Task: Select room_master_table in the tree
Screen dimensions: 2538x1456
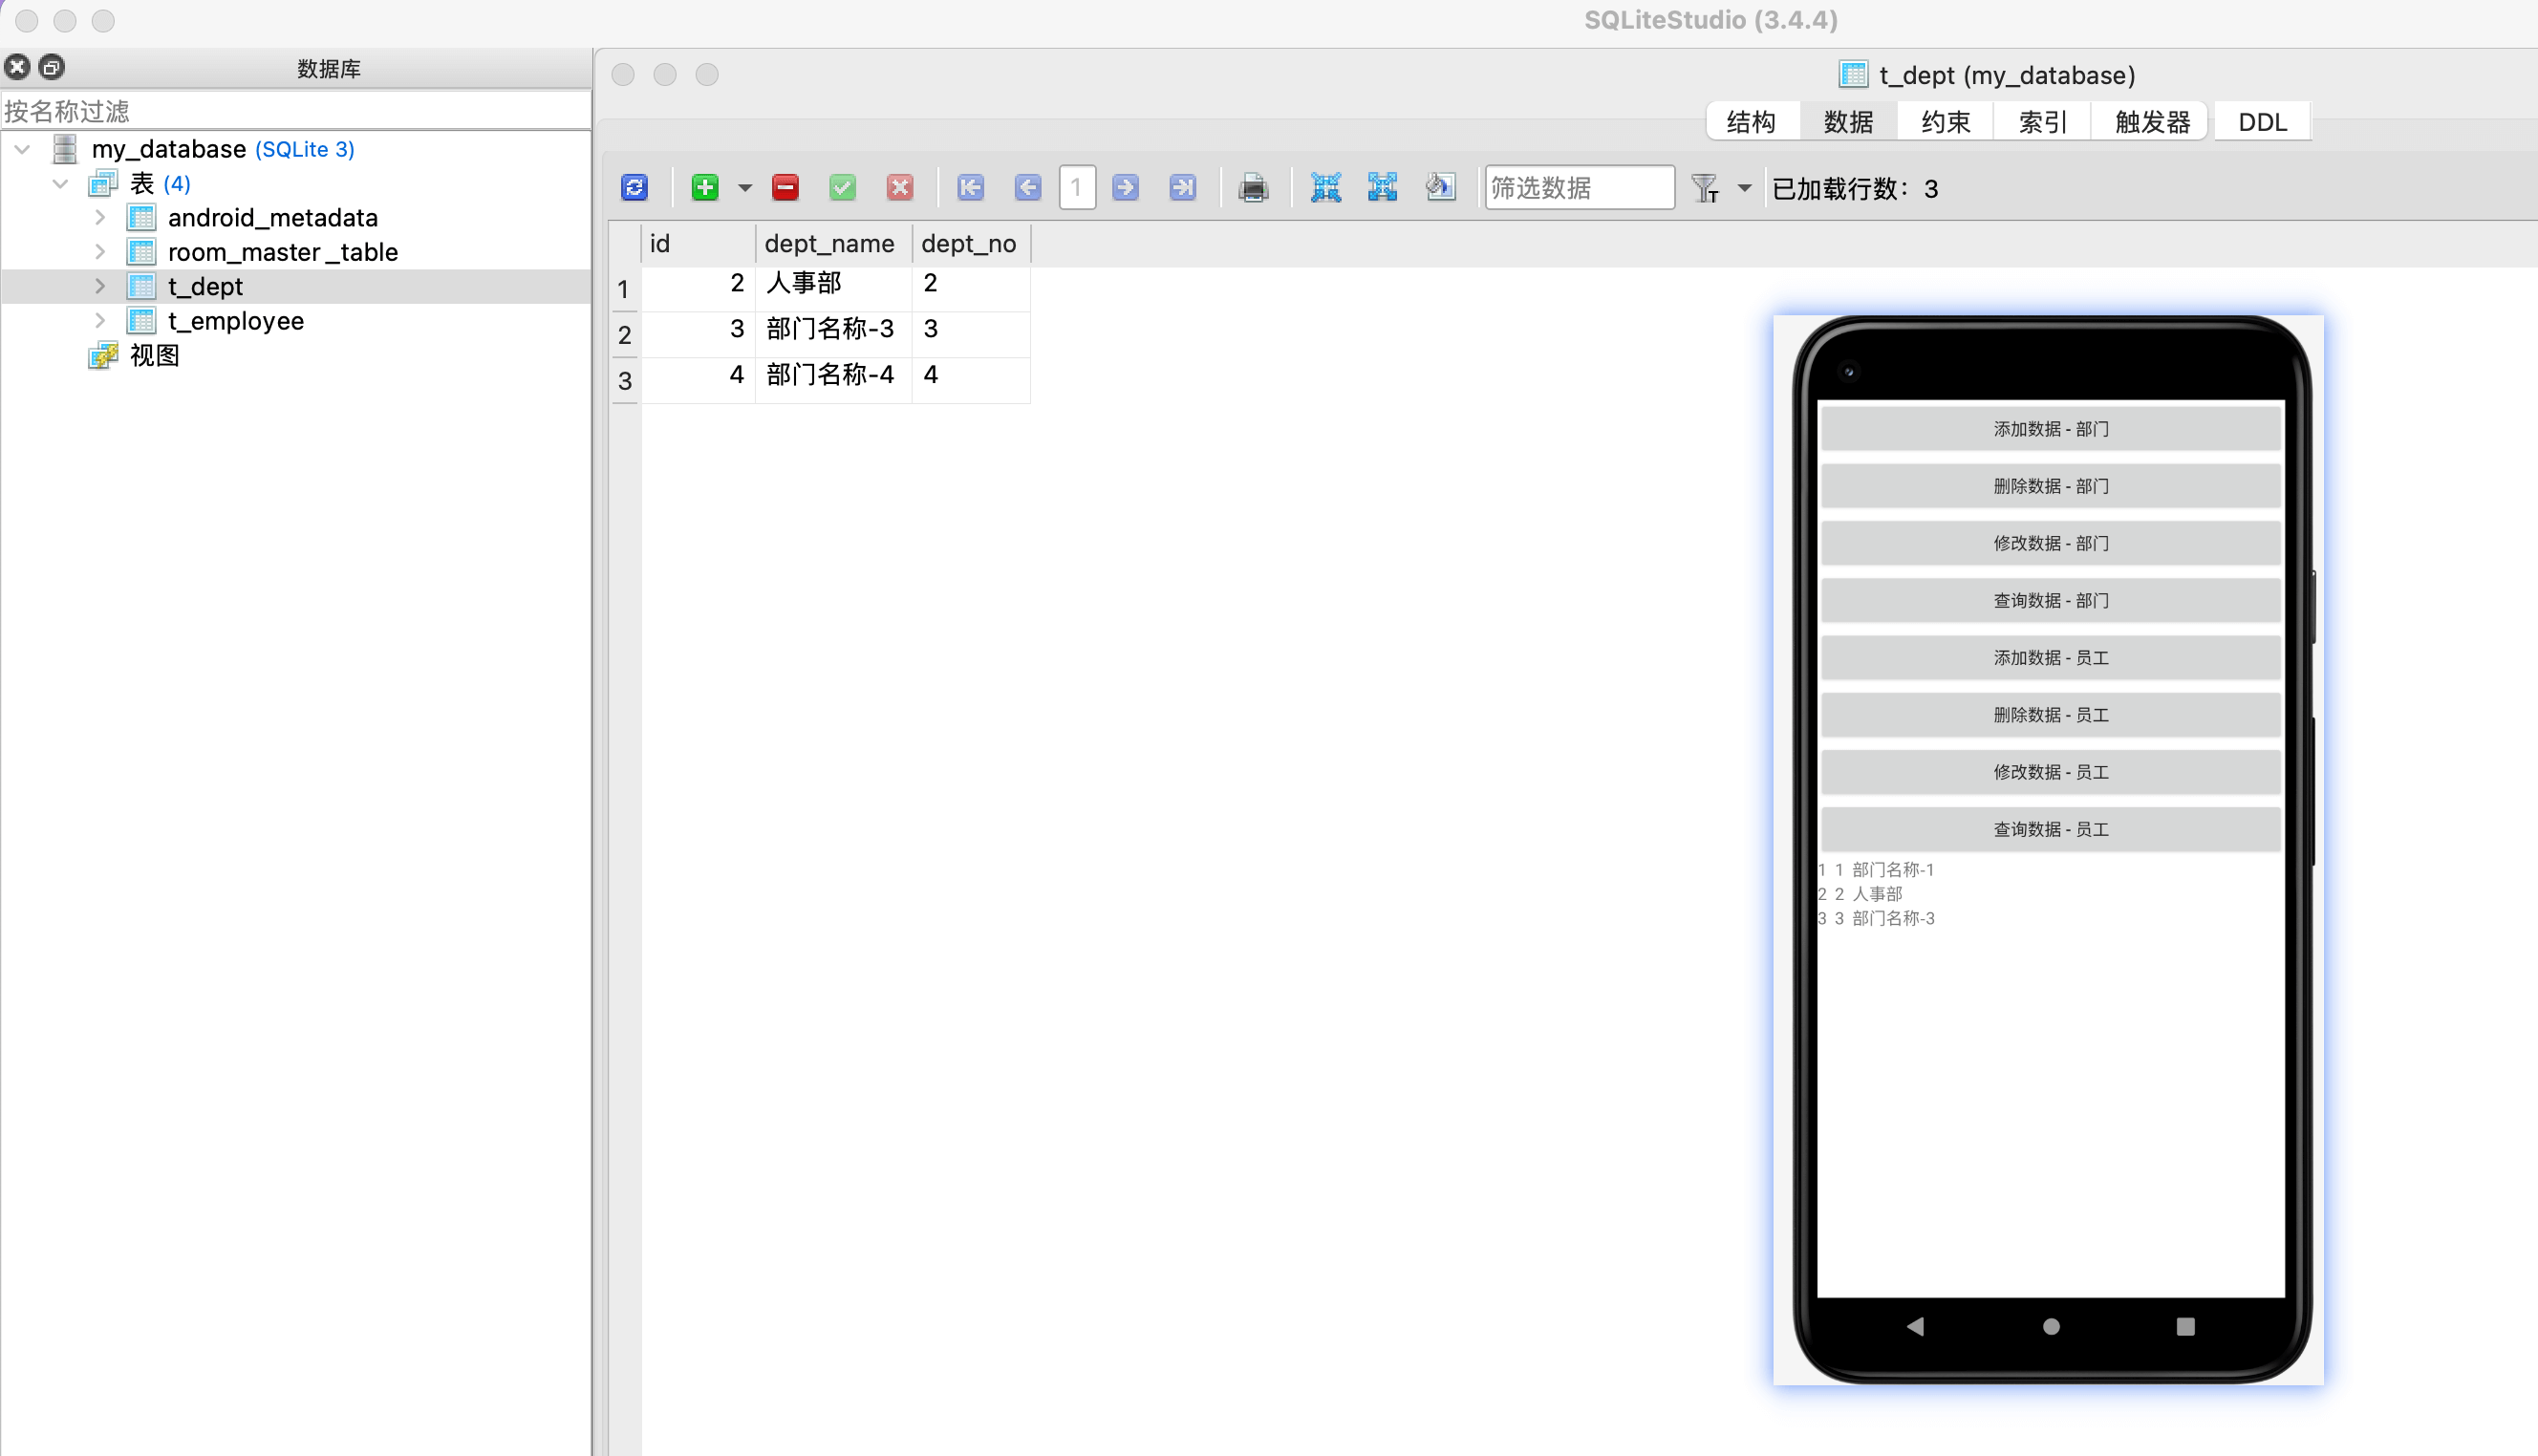Action: tap(282, 251)
